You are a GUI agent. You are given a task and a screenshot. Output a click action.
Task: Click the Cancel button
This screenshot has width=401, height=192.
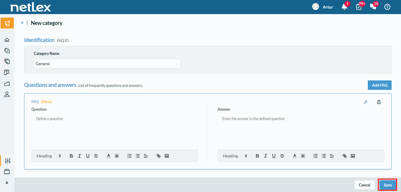[364, 185]
